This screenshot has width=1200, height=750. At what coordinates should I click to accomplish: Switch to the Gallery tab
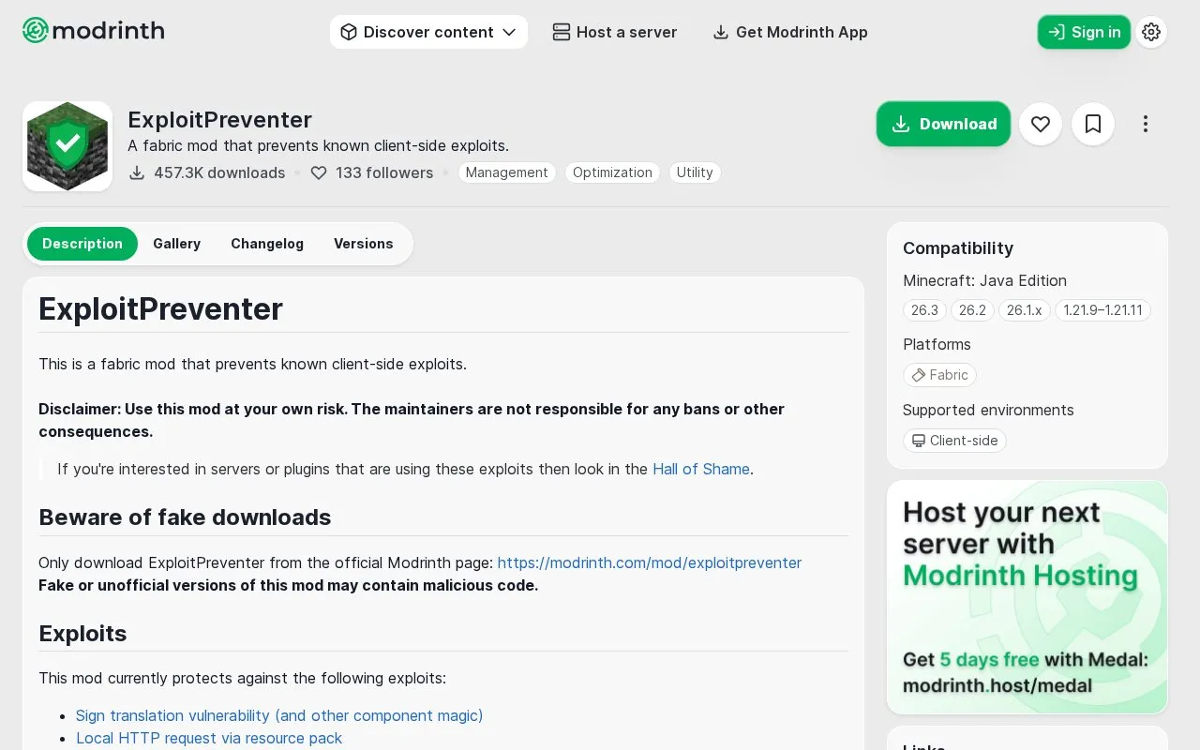click(177, 244)
